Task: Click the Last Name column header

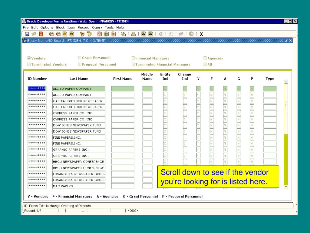Action: (x=79, y=79)
